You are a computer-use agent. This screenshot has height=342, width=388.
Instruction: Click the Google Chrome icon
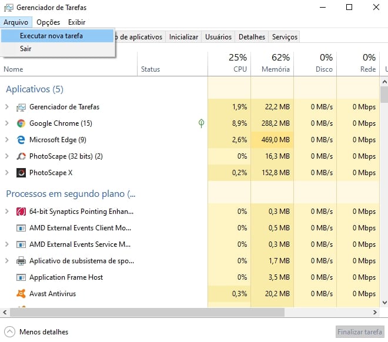click(x=21, y=123)
